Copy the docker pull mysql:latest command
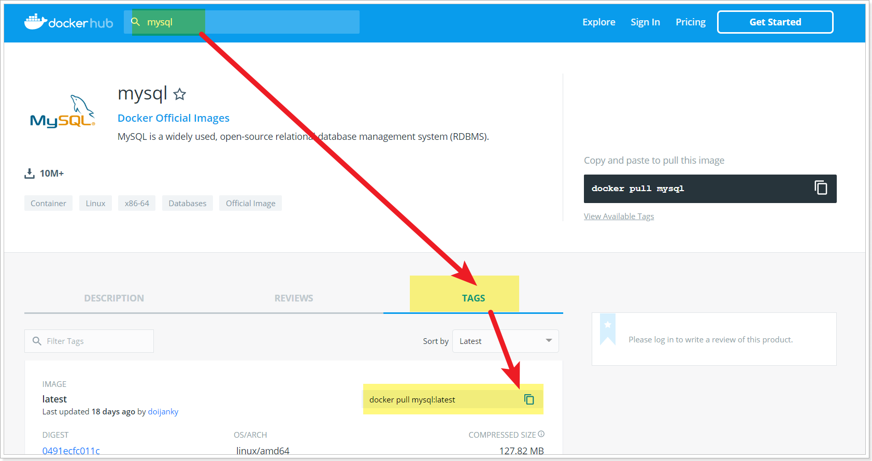 [529, 399]
